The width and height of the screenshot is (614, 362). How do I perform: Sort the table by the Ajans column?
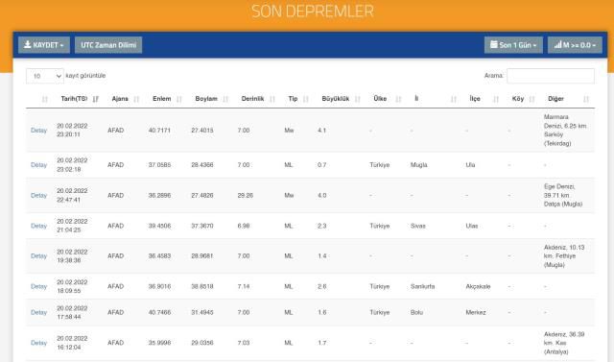tap(126, 99)
